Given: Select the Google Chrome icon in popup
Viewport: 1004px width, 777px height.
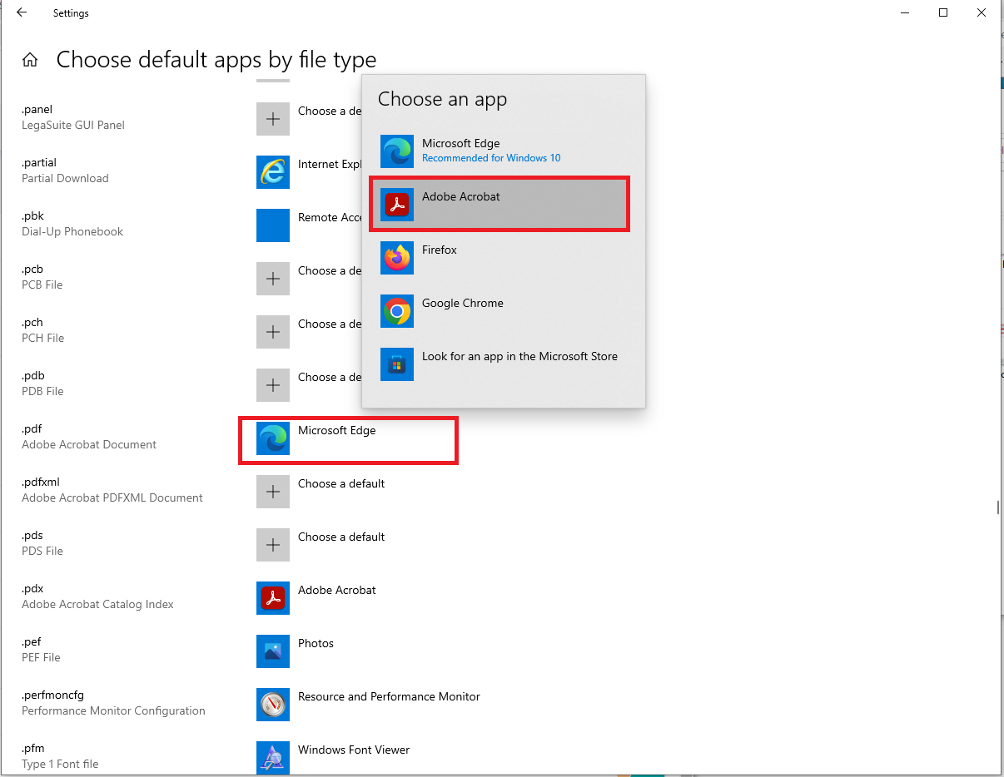Looking at the screenshot, I should pos(397,311).
